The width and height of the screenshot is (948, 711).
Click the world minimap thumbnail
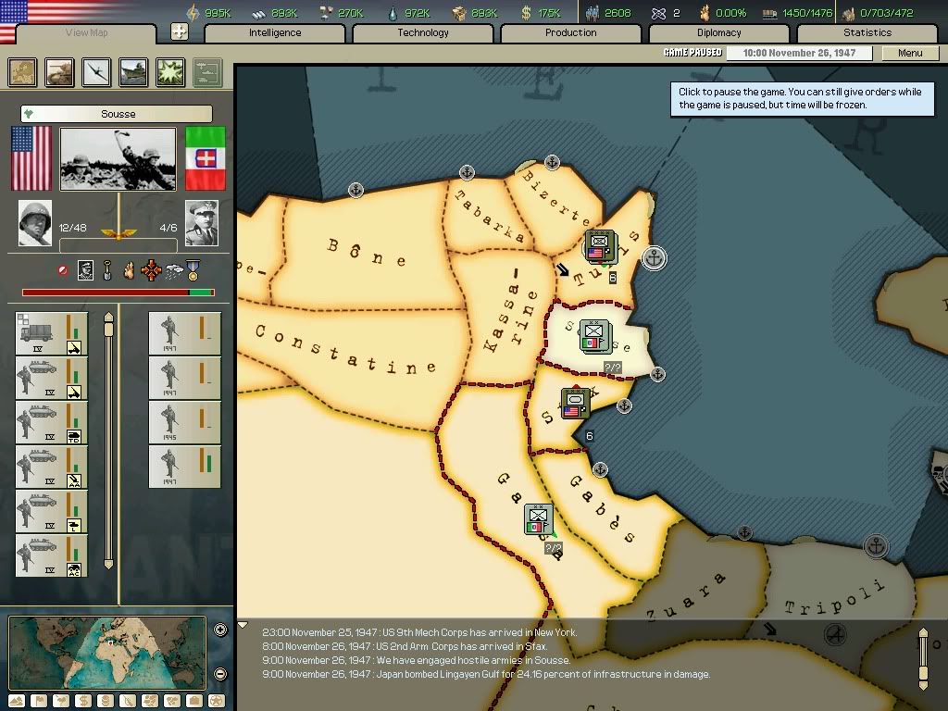click(x=106, y=653)
